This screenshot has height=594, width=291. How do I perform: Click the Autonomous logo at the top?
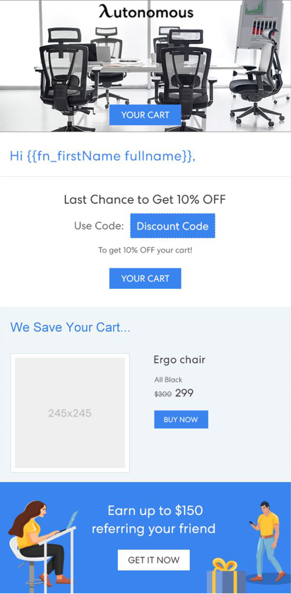[x=145, y=12]
